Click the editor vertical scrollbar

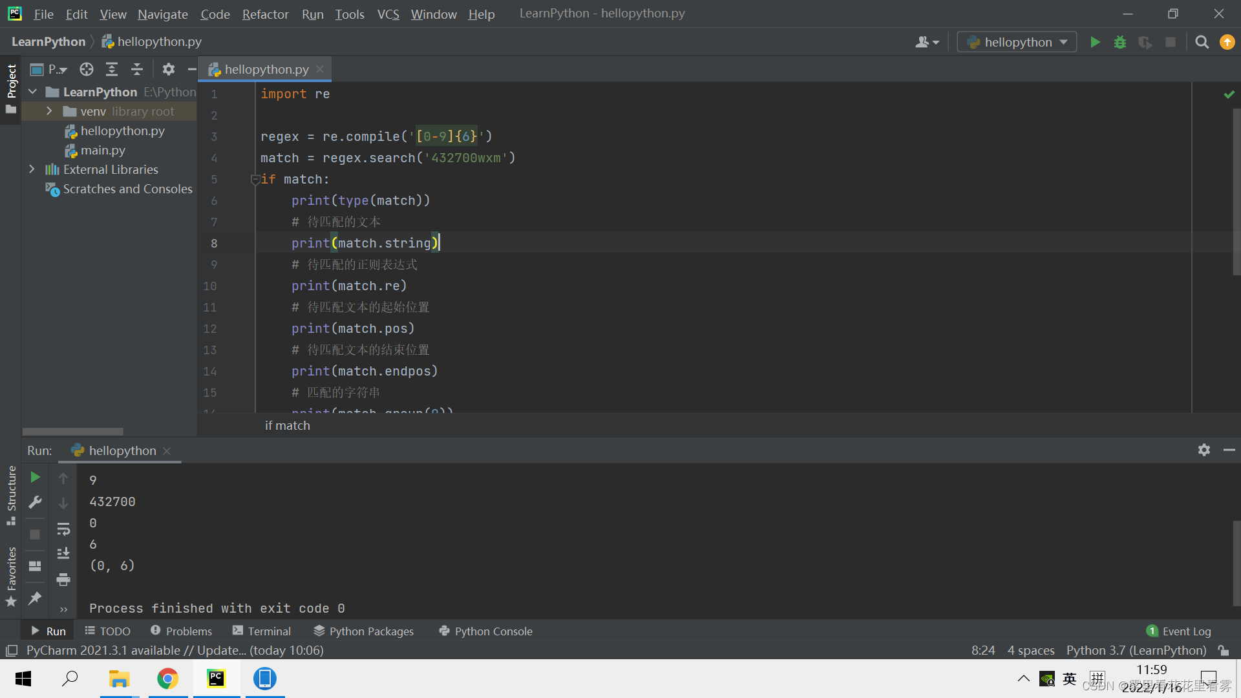pos(1236,192)
